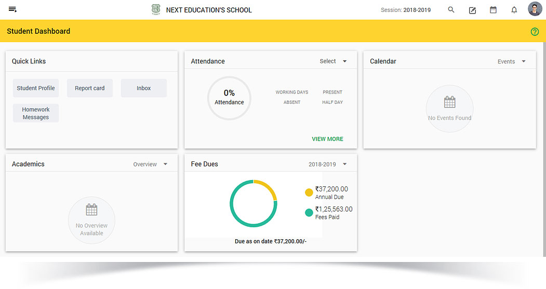Image resolution: width=546 pixels, height=289 pixels.
Task: Click the yellow Annual Due legend dot
Action: (309, 192)
